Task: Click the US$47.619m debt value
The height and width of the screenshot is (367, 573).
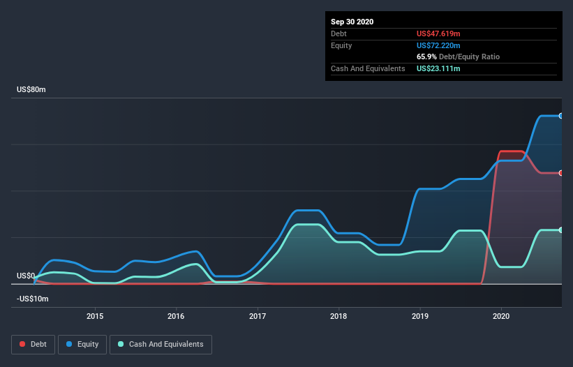Action: pyautogui.click(x=438, y=33)
